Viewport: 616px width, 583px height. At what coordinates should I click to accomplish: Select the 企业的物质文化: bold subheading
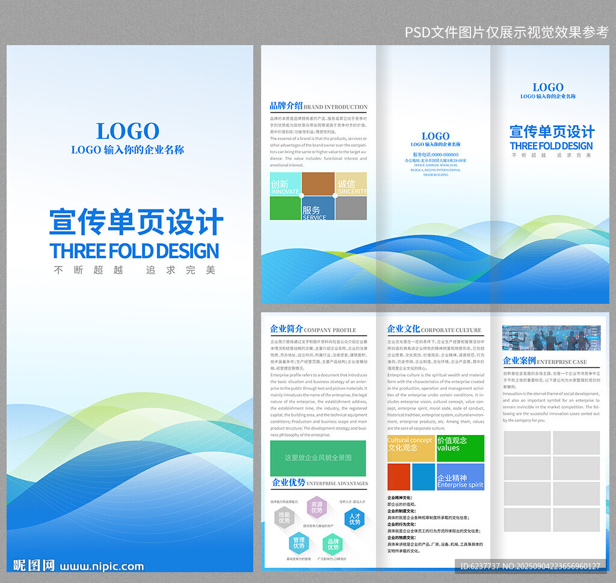click(401, 538)
